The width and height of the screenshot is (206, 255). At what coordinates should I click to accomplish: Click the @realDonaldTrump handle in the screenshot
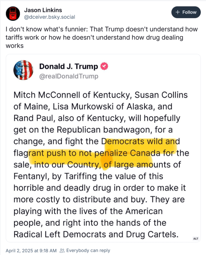(x=69, y=76)
